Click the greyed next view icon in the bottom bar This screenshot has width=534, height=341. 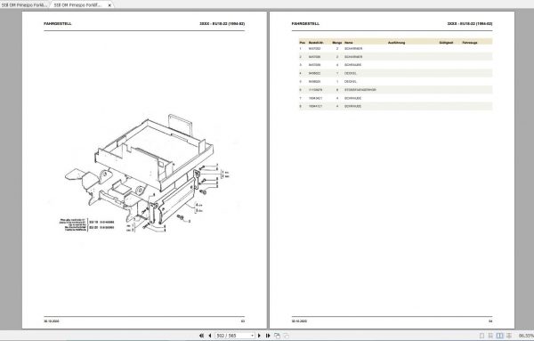click(286, 336)
